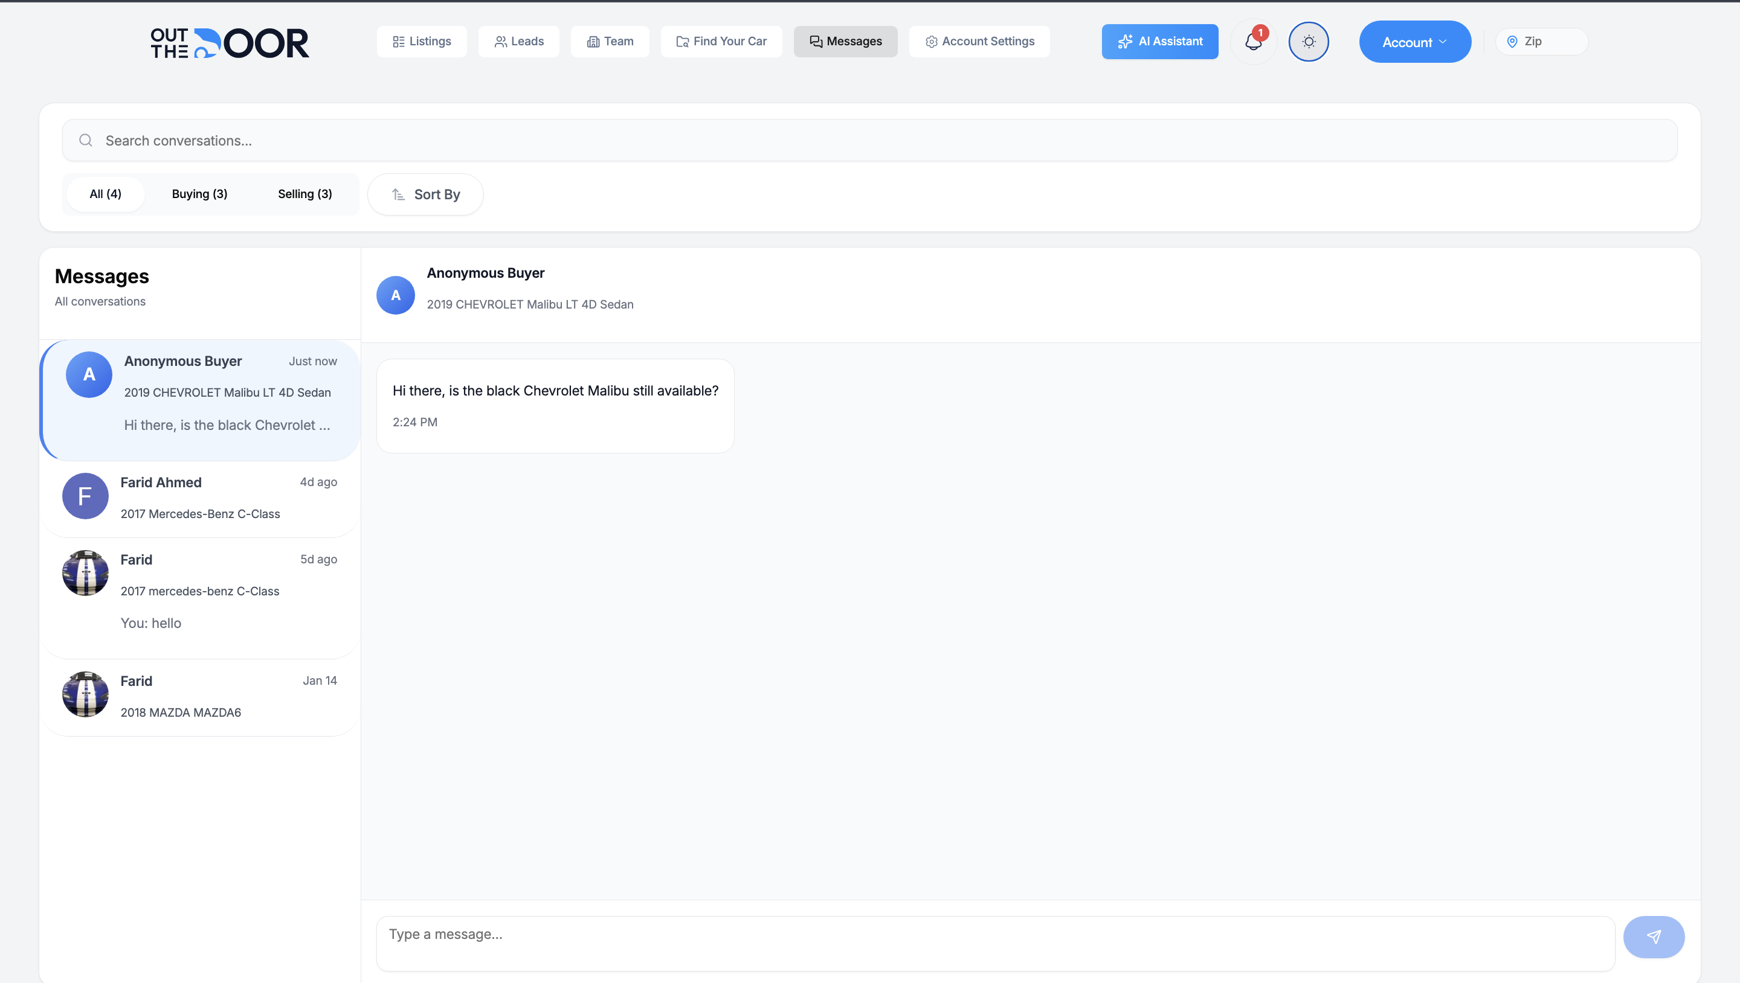Toggle light/dark theme with the sun icon
Viewport: 1740px width, 983px height.
click(x=1309, y=41)
